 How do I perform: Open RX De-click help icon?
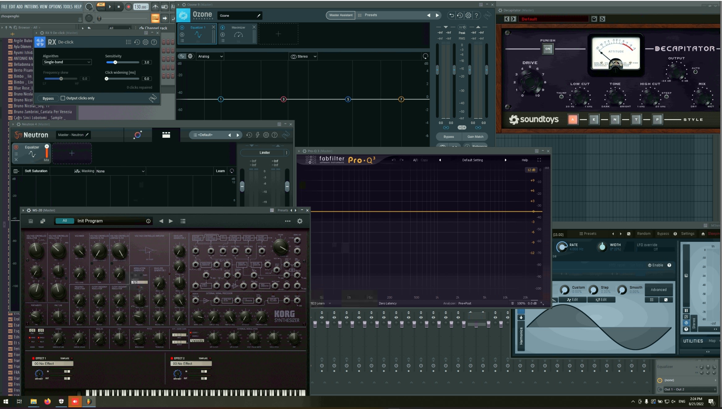click(154, 42)
